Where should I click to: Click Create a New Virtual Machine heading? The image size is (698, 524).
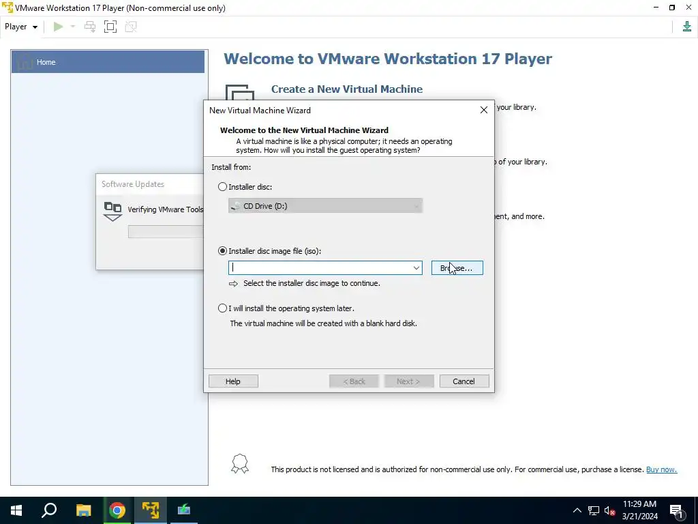[347, 89]
